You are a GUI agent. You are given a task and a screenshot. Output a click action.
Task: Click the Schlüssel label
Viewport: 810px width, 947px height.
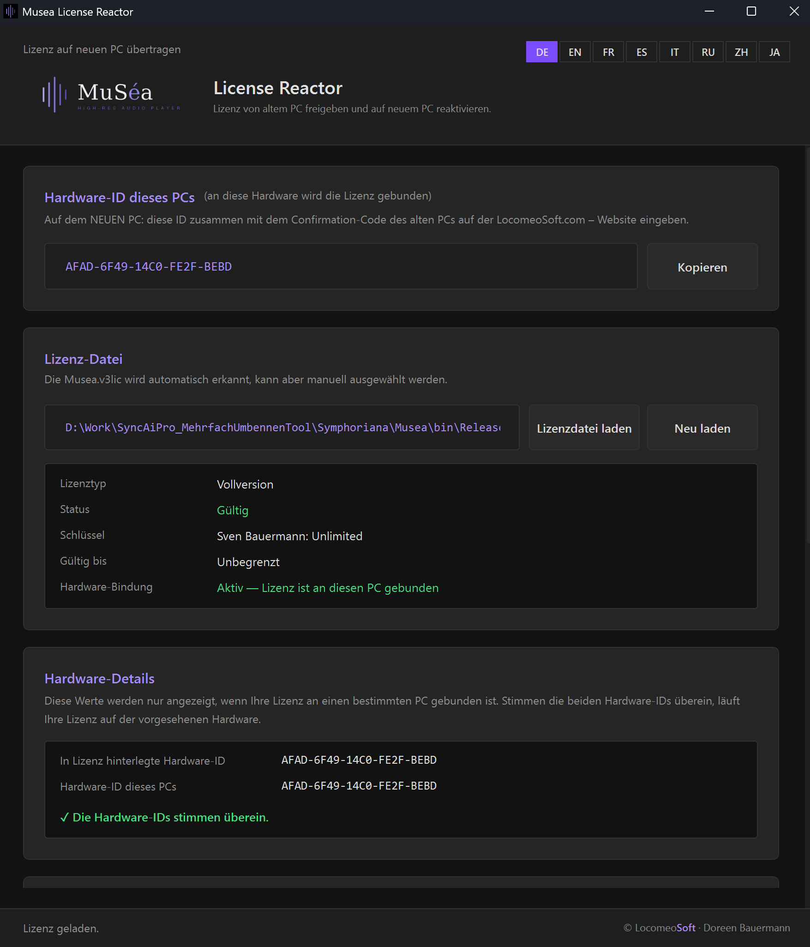click(82, 535)
